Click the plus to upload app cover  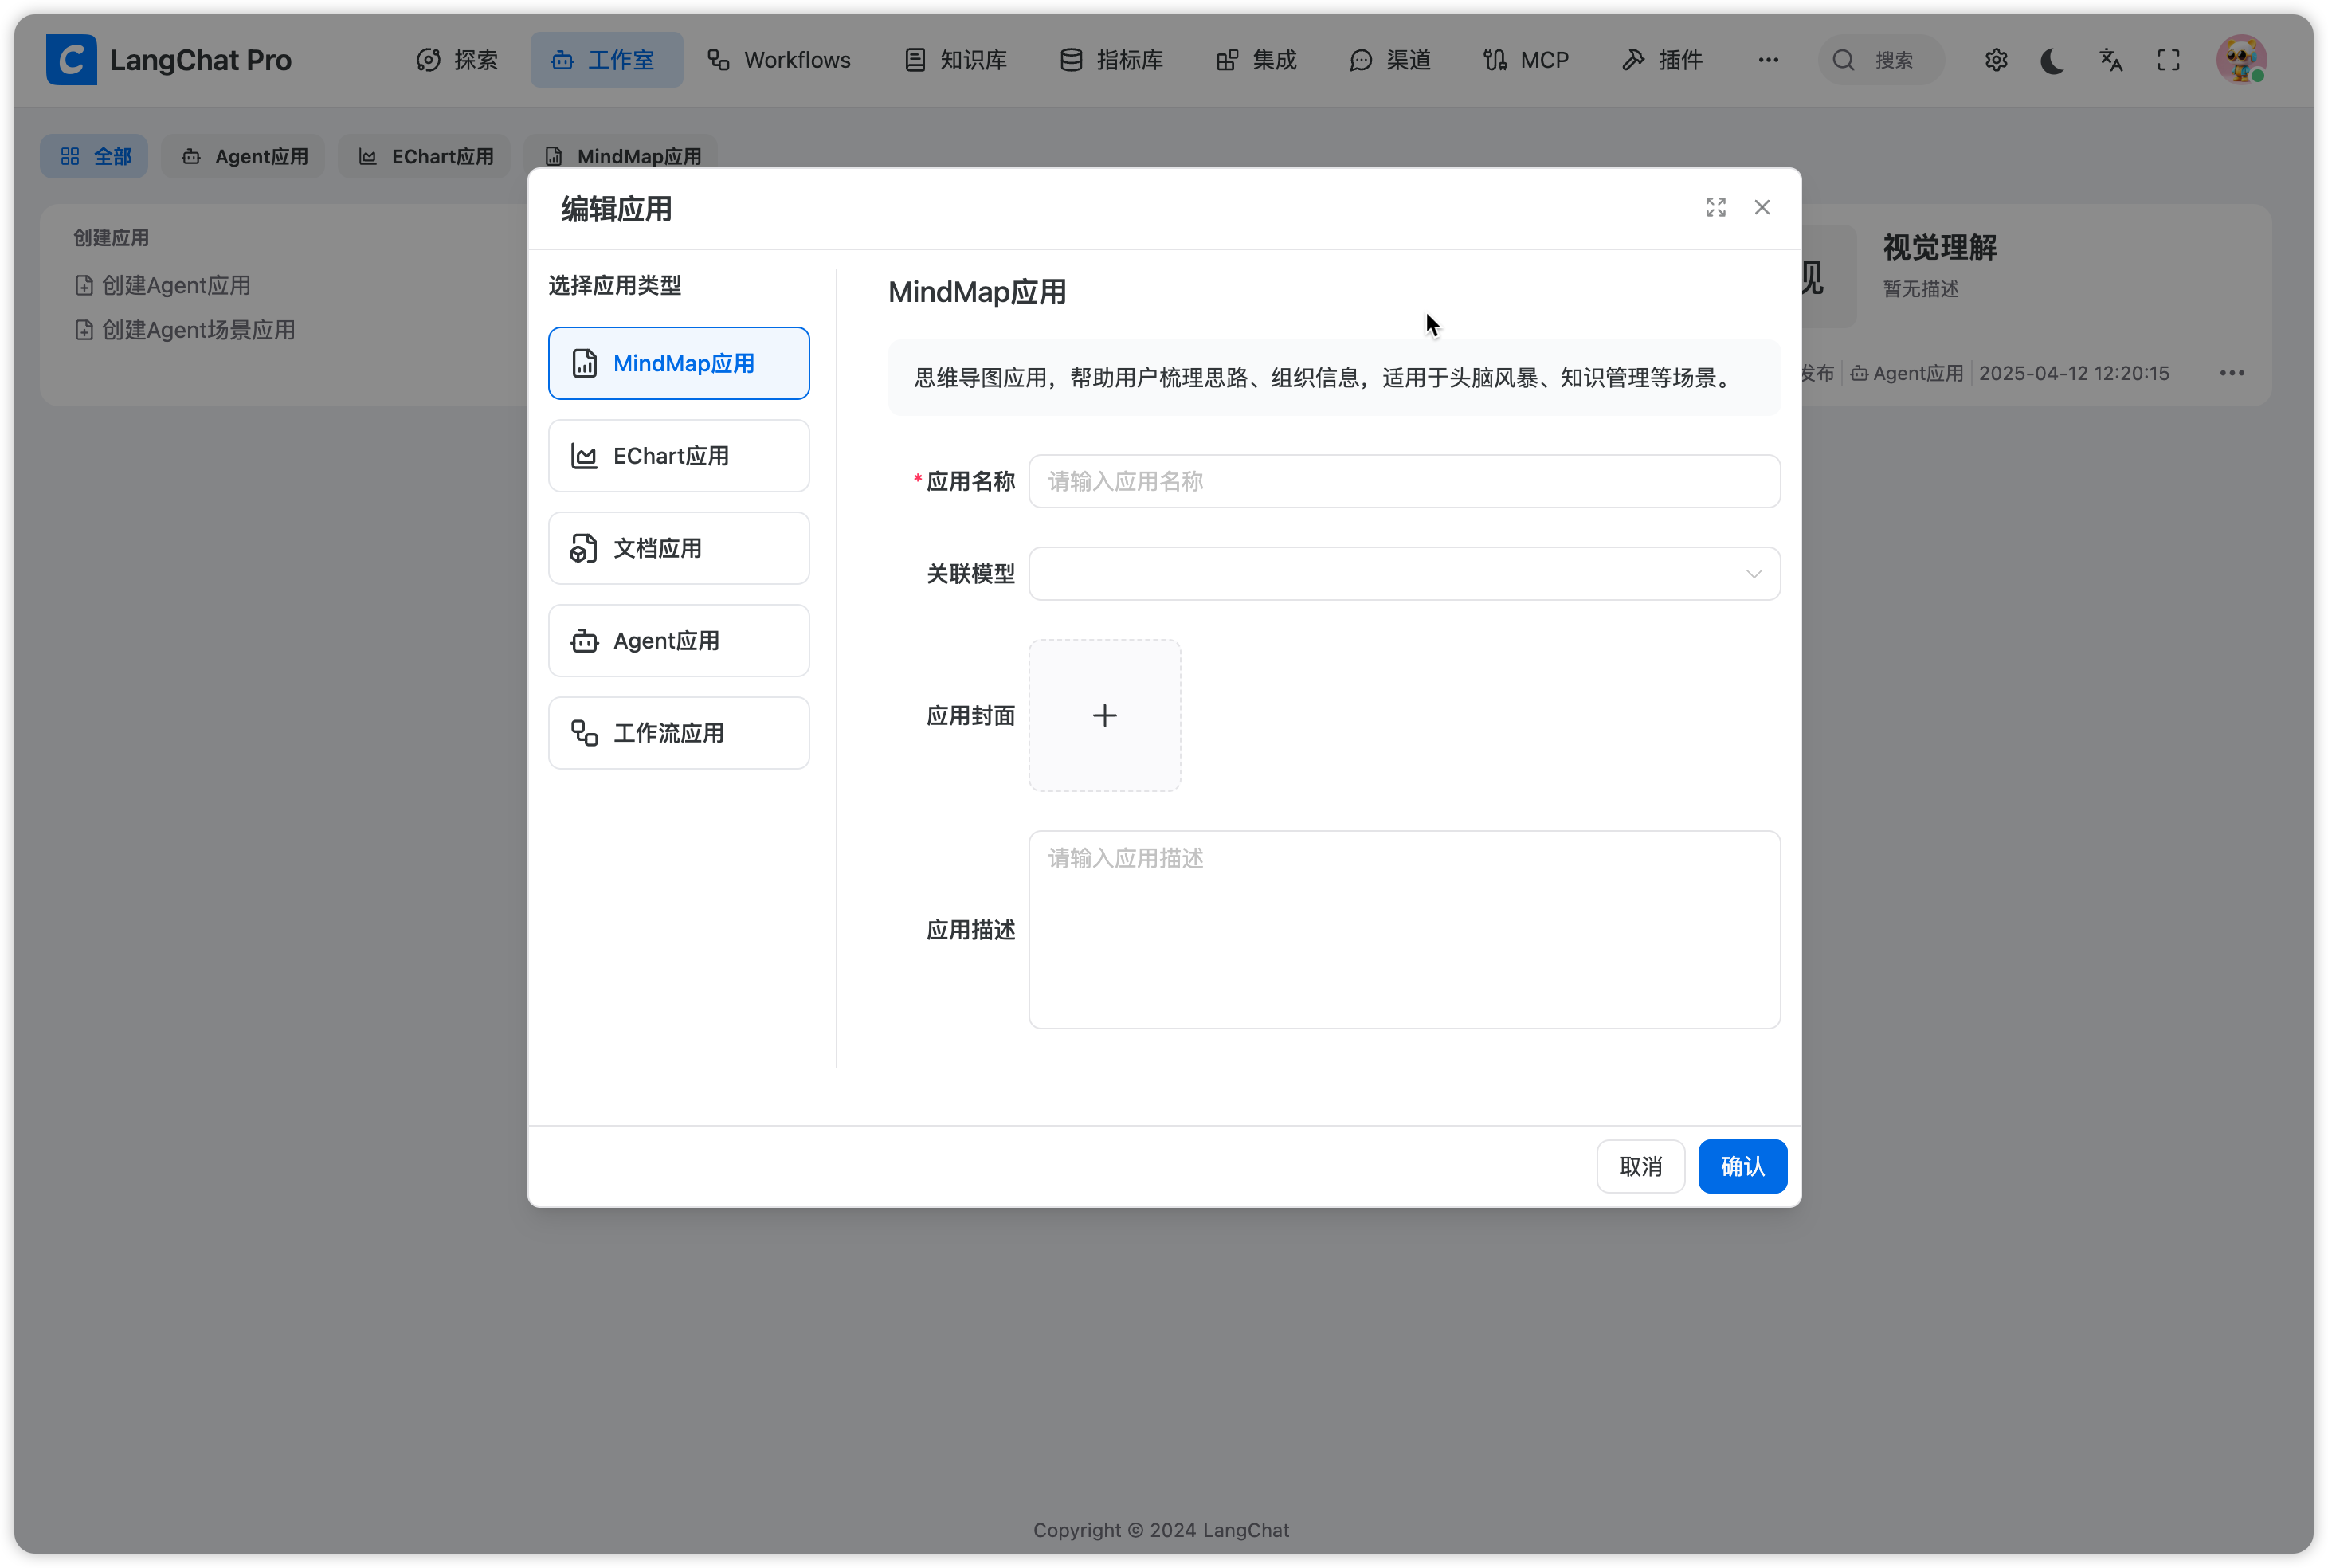pos(1104,716)
